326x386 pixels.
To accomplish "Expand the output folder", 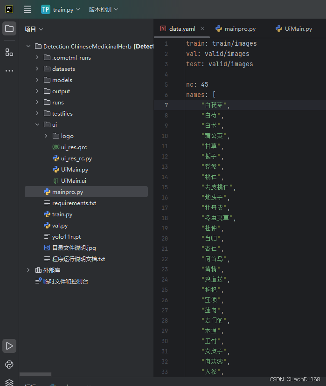I will coord(37,91).
